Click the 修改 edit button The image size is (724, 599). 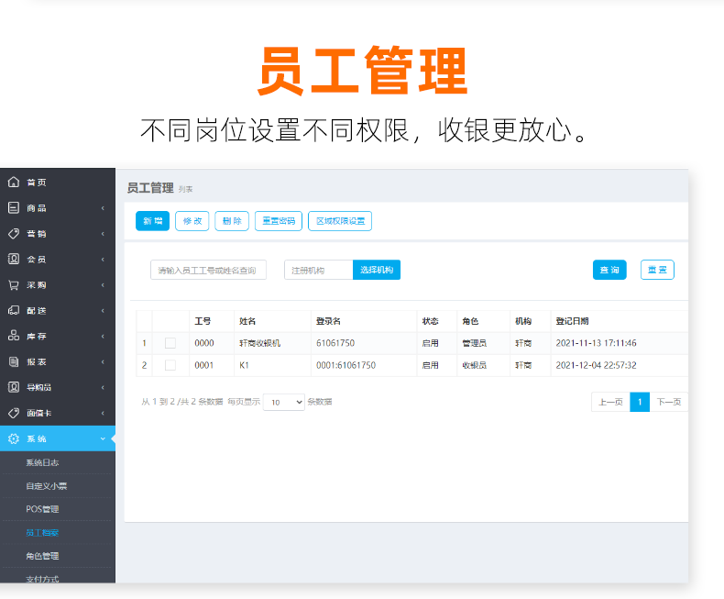192,221
